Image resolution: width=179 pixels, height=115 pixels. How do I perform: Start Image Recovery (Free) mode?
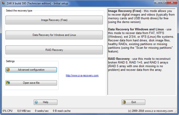click(54, 20)
